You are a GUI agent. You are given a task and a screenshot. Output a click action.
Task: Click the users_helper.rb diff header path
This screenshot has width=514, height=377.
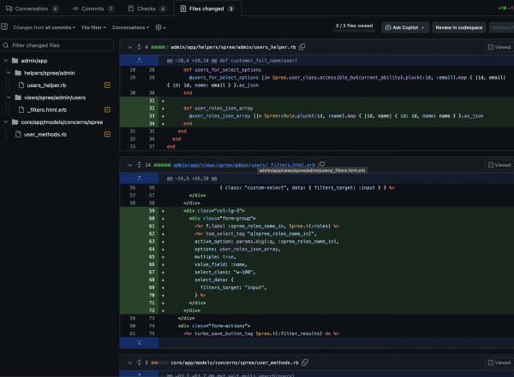click(233, 47)
